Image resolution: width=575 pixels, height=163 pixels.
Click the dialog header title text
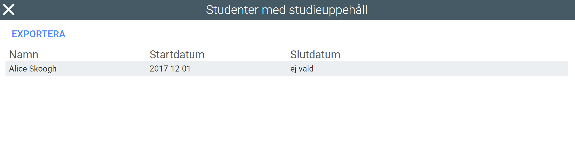[287, 10]
